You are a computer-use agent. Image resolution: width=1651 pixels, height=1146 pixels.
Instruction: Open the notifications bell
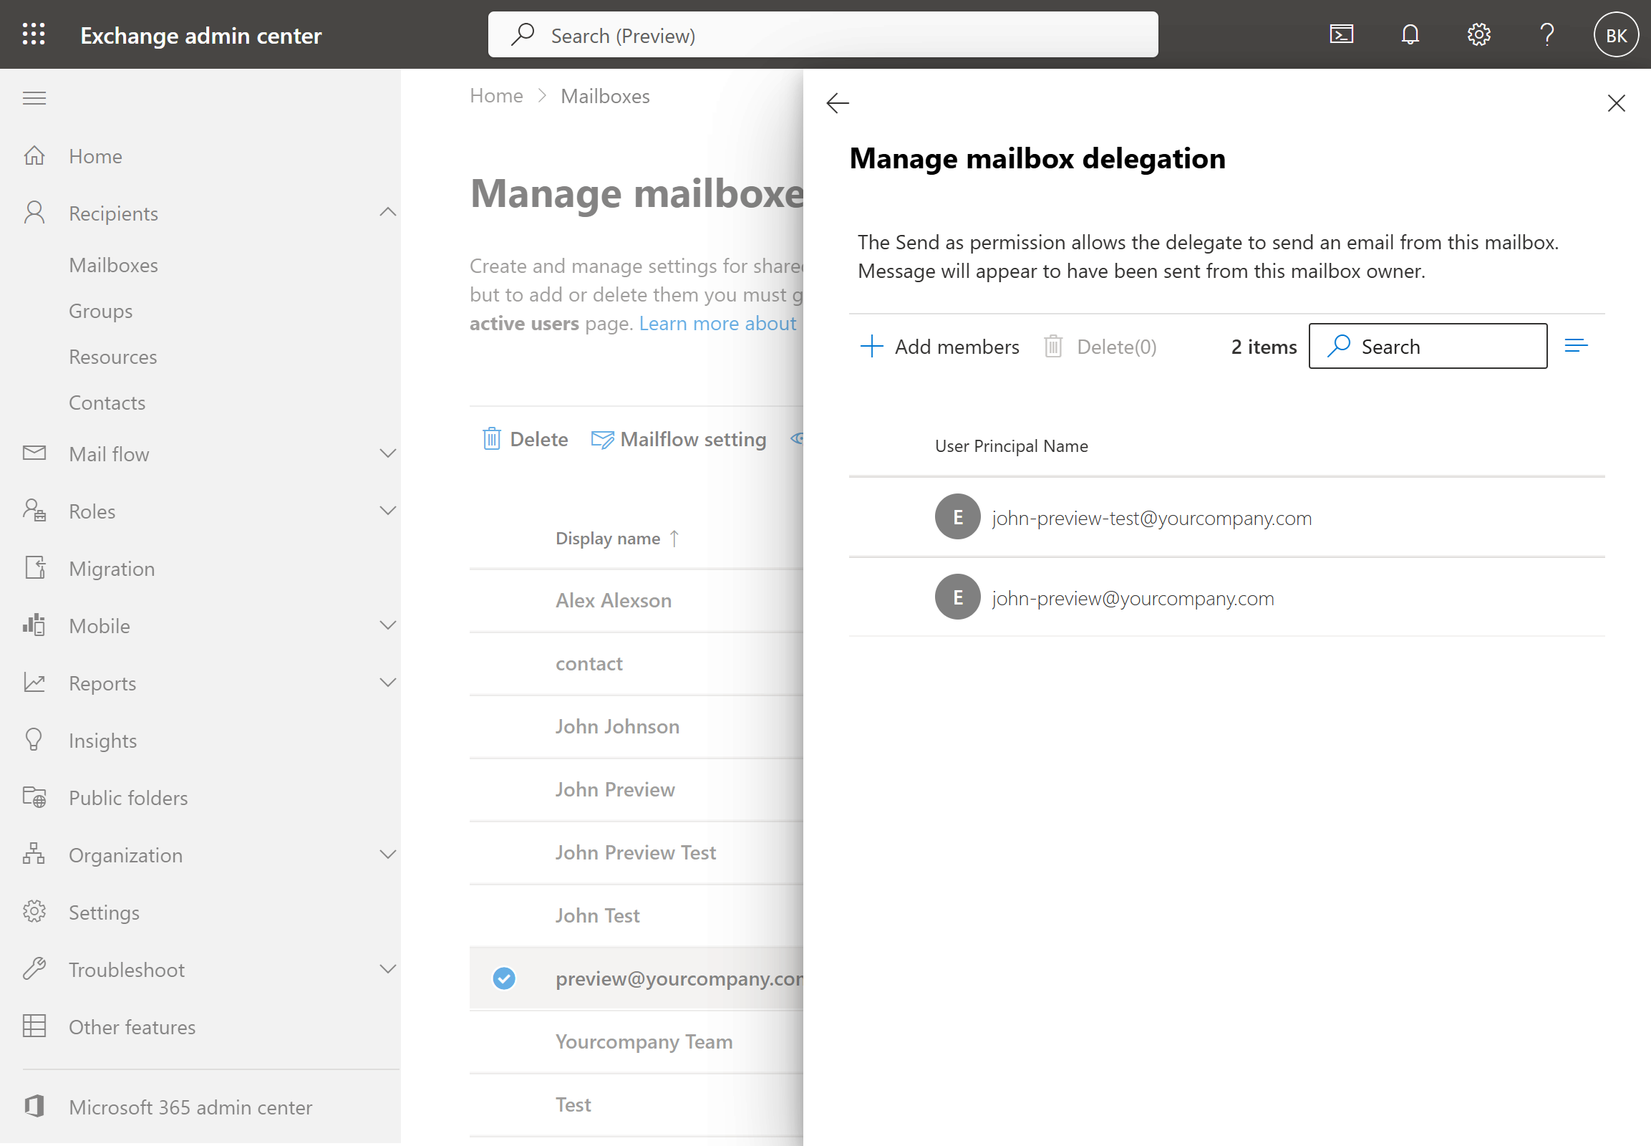[x=1410, y=34]
